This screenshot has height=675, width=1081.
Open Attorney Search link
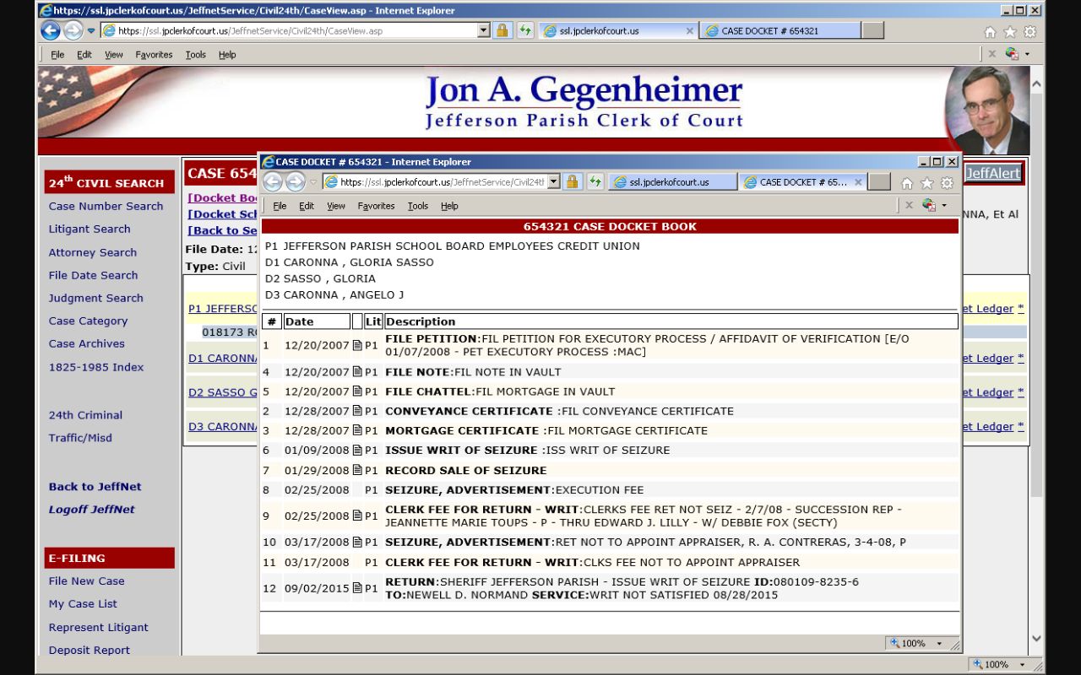click(x=92, y=252)
